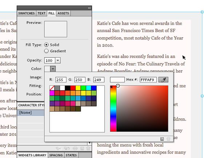Select the [None] character style
The height and width of the screenshot is (158, 204).
pyautogui.click(x=31, y=113)
